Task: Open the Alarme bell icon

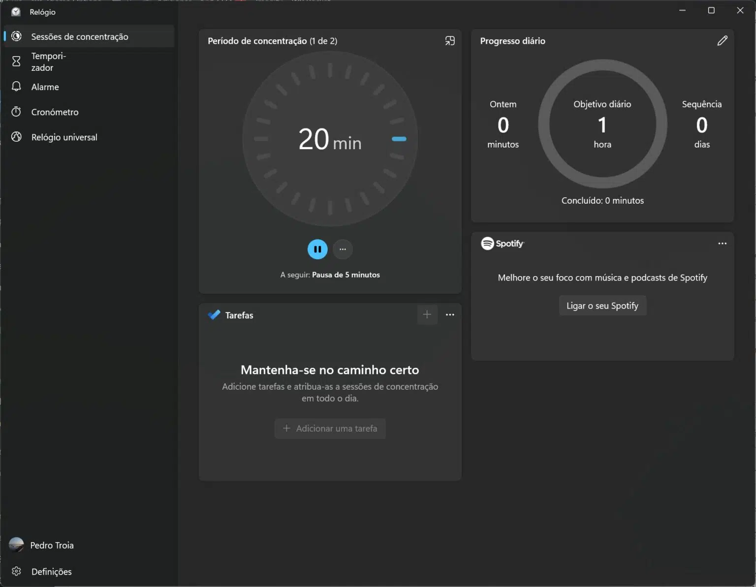Action: click(x=16, y=87)
